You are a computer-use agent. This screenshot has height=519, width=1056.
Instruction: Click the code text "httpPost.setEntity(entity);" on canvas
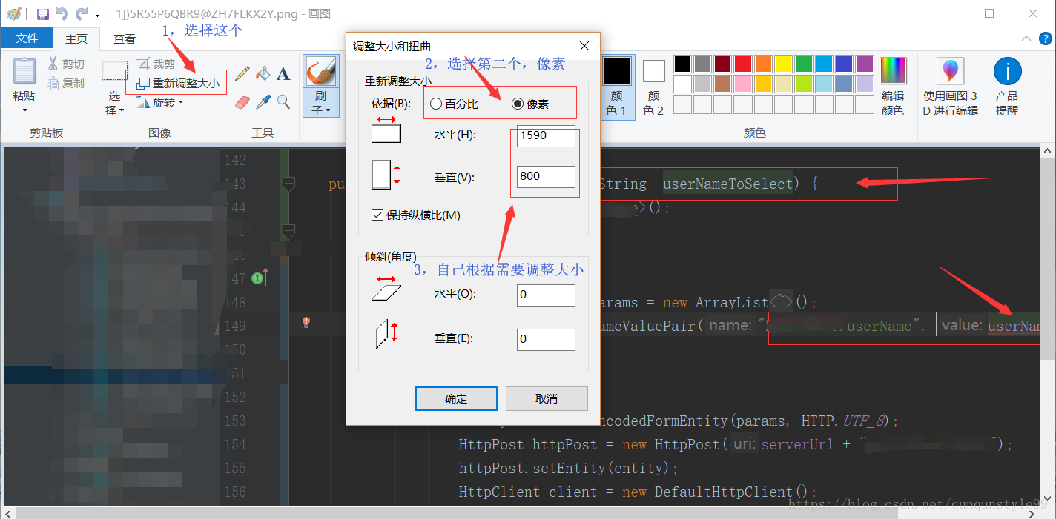pyautogui.click(x=569, y=468)
